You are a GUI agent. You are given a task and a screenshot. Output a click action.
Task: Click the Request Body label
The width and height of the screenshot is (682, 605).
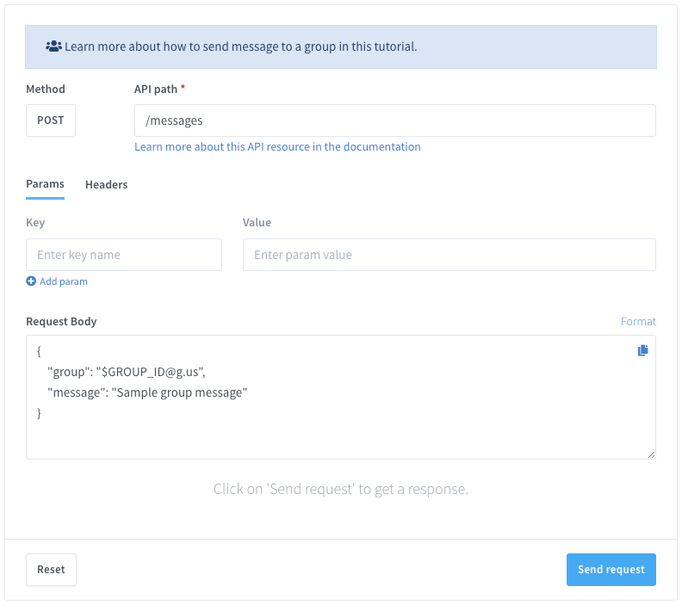[x=61, y=321]
